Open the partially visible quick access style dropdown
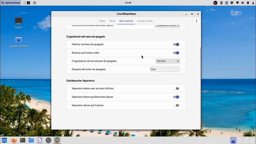Image resolution: width=256 pixels, height=144 pixels. pos(168,26)
